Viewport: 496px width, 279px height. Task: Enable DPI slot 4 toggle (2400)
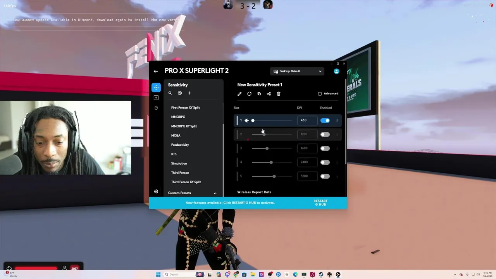pyautogui.click(x=325, y=162)
